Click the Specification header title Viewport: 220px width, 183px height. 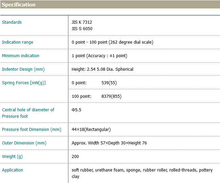(x=19, y=5)
